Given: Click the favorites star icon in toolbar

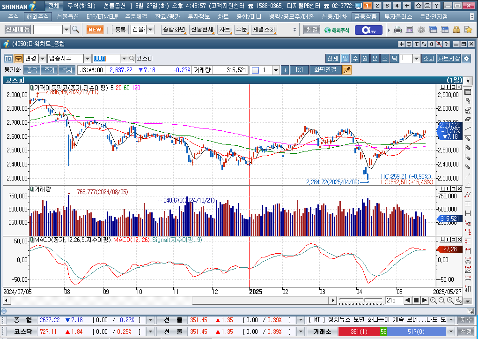Looking at the screenshot, I should 468,30.
